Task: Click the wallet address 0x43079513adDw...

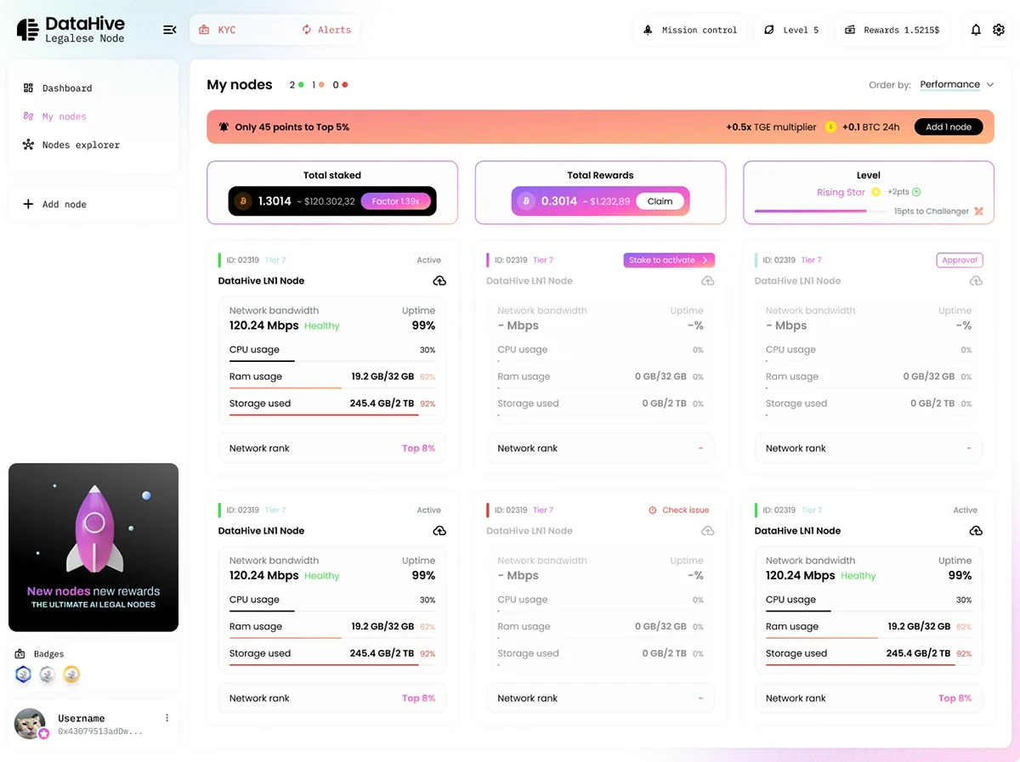Action: (x=100, y=731)
